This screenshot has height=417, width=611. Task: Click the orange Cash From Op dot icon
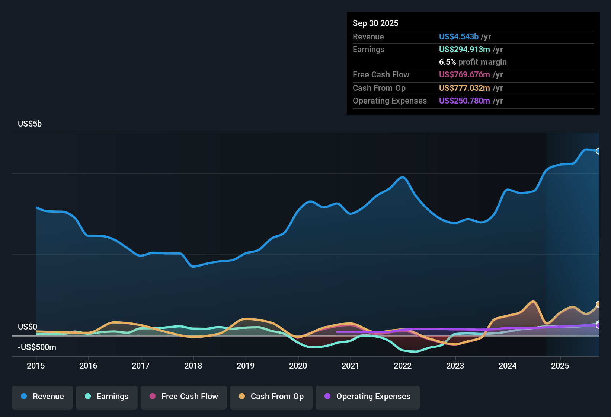[242, 397]
